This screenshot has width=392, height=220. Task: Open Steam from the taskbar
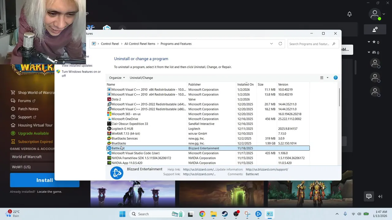[224, 214]
